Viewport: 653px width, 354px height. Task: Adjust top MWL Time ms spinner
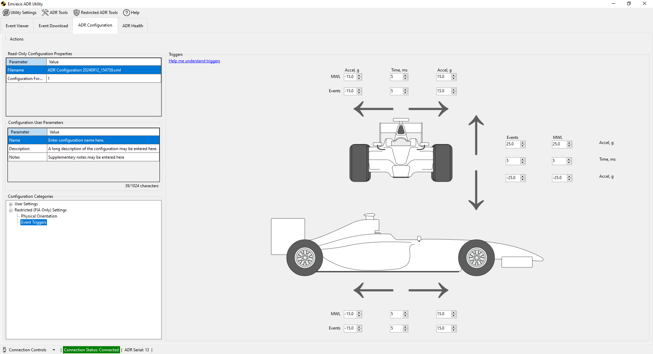[x=405, y=77]
